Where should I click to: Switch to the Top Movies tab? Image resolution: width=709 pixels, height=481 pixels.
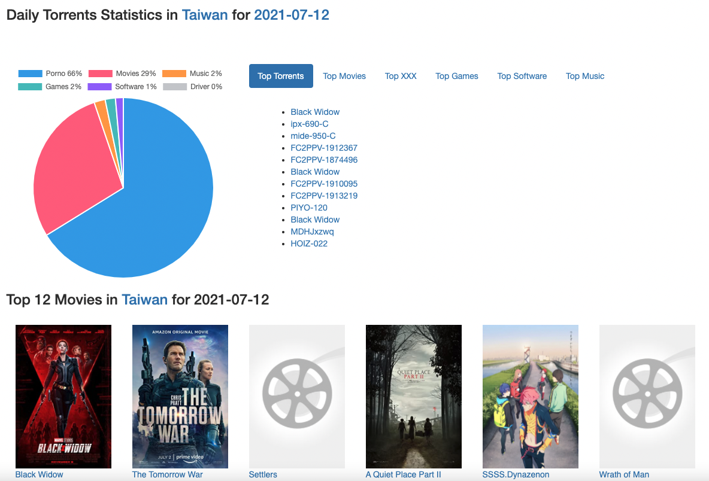click(344, 77)
